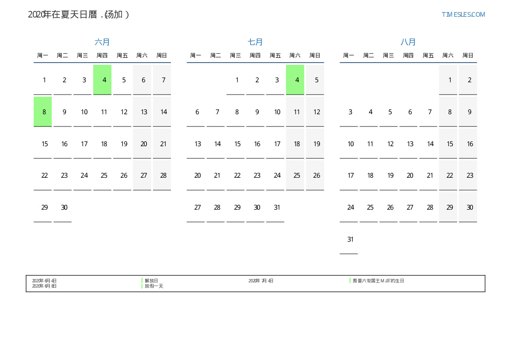The image size is (511, 362).
Task: Click the 放假一天 holiday legend entry
Action: click(154, 286)
